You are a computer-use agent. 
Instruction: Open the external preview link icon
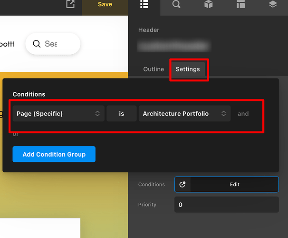[70, 4]
